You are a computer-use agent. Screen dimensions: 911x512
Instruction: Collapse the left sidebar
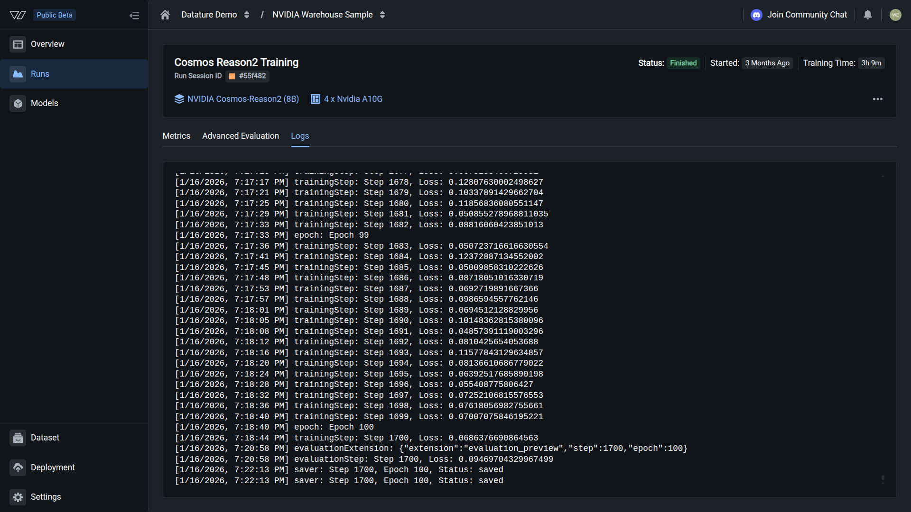[x=135, y=15]
